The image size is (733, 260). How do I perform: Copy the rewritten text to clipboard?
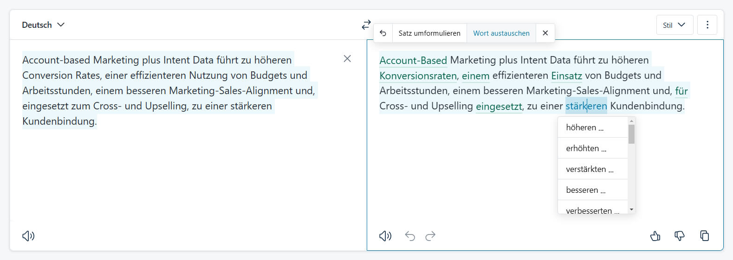704,236
